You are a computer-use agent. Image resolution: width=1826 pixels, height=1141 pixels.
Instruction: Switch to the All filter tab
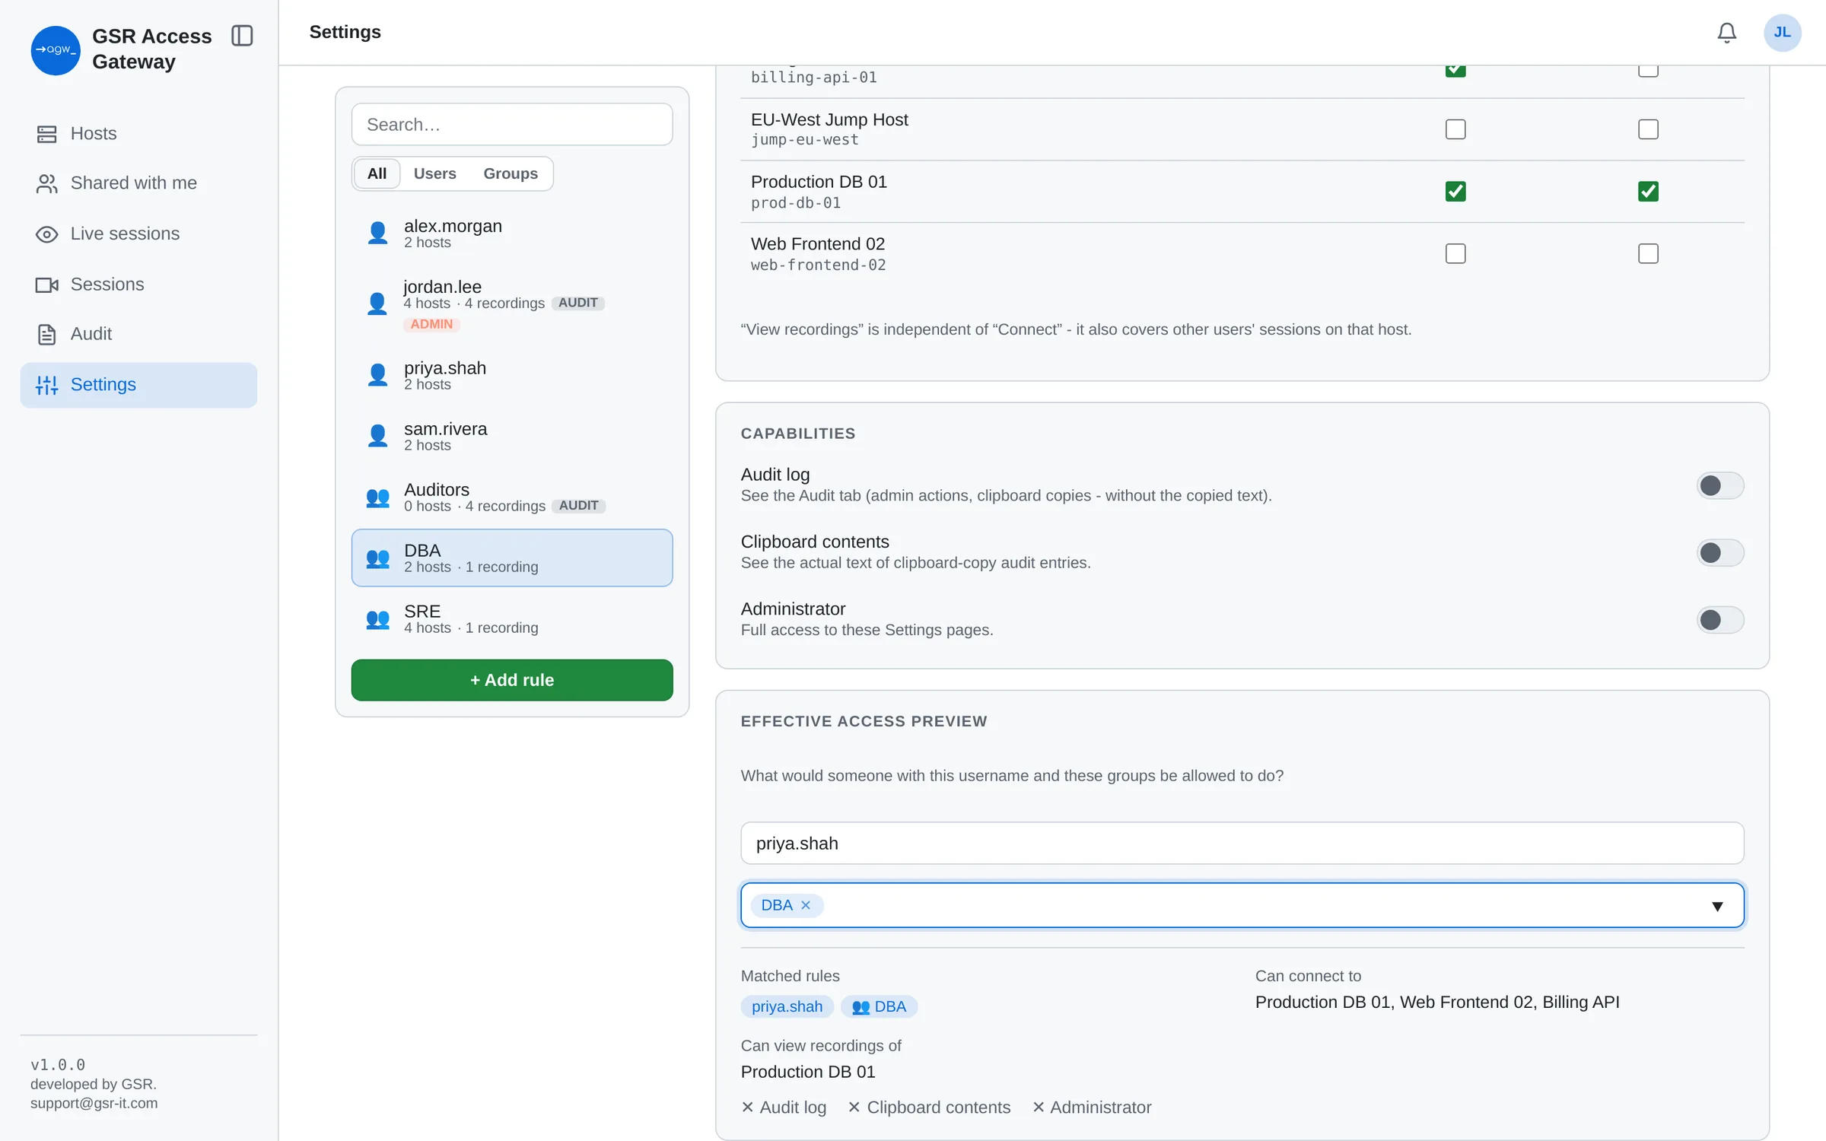coord(377,173)
